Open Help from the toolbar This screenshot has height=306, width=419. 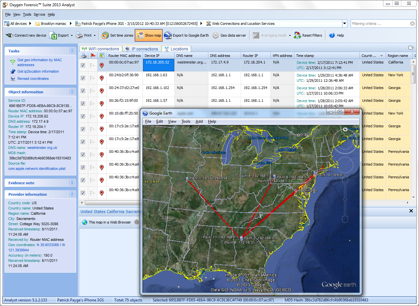[332, 35]
